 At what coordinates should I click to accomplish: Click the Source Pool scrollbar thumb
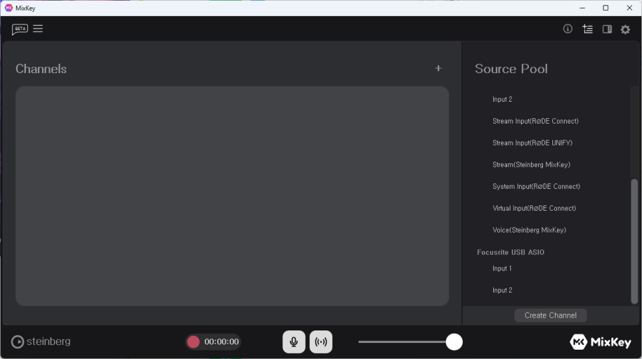pyautogui.click(x=634, y=241)
